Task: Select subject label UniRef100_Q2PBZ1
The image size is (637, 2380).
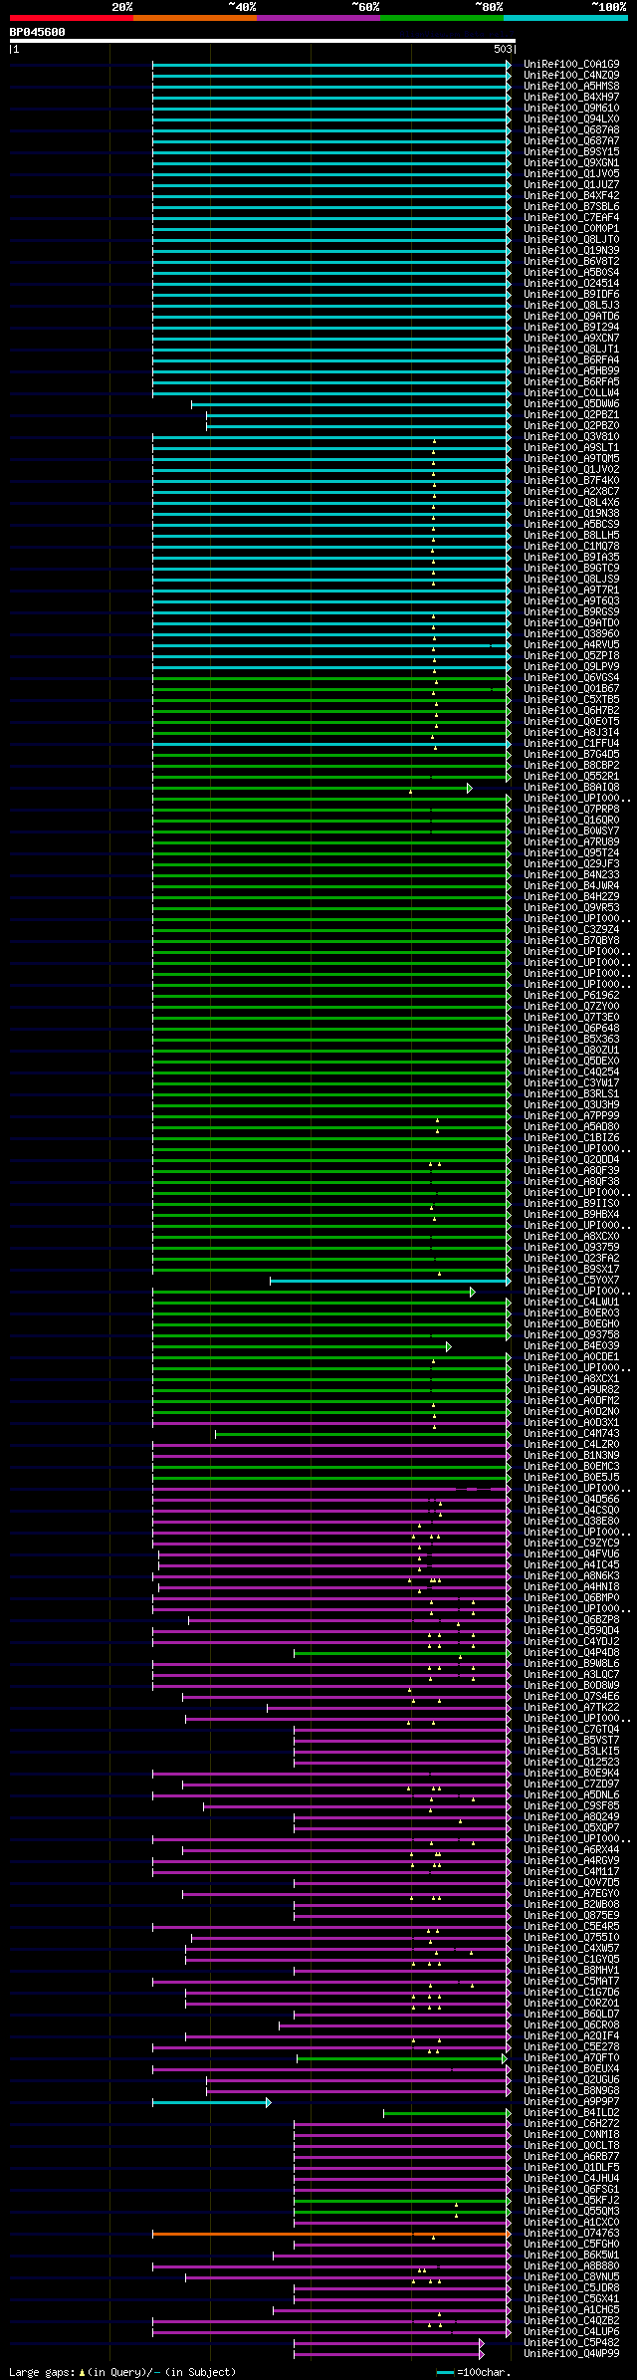Action: point(571,414)
